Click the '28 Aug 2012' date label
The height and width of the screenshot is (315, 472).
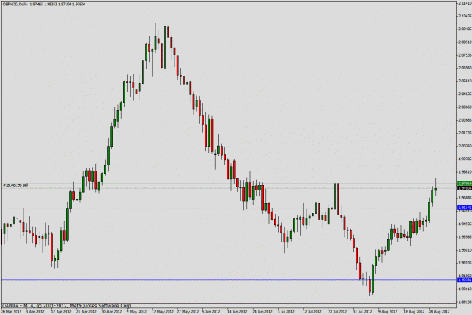440,312
